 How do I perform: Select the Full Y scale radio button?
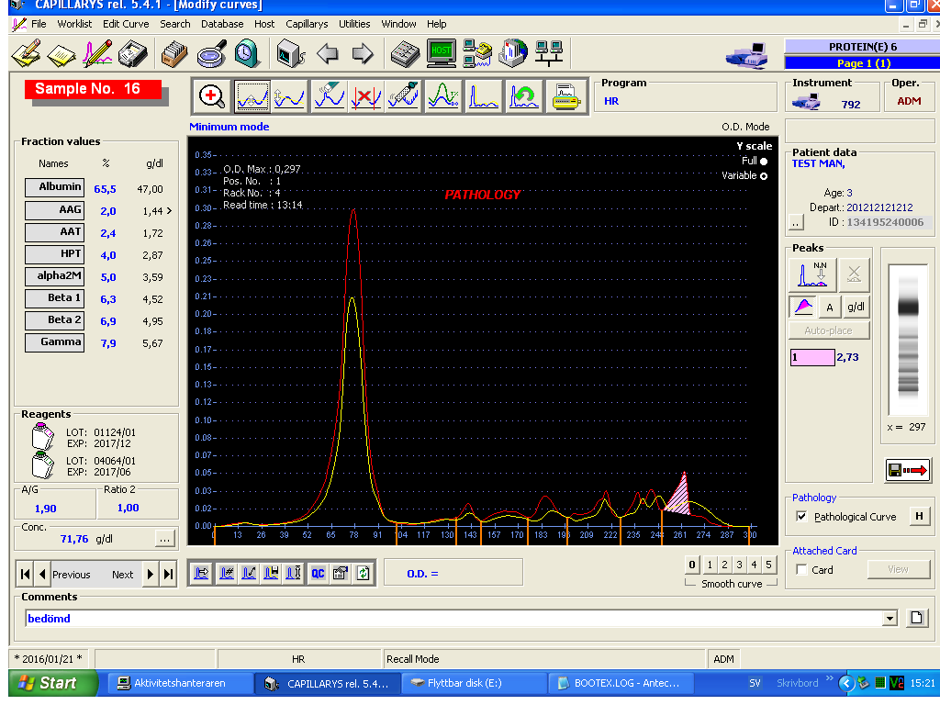point(764,162)
